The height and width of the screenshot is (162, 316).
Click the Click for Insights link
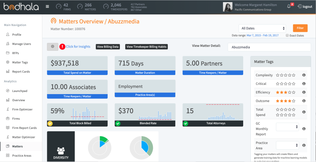(78, 47)
